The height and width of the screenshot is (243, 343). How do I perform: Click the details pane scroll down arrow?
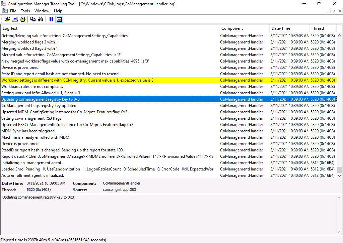(339, 232)
